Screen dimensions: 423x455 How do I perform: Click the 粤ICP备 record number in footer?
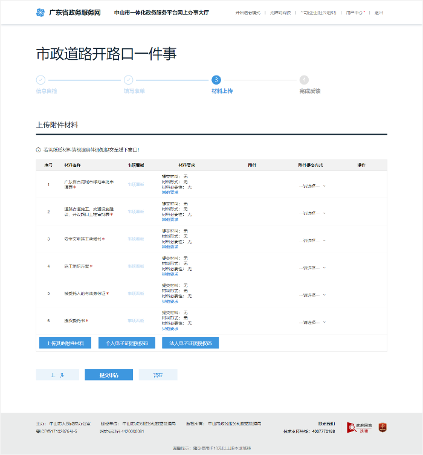coord(57,431)
